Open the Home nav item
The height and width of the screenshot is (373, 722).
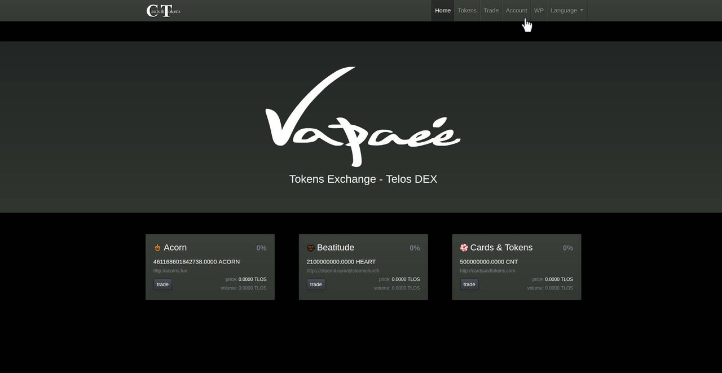pyautogui.click(x=443, y=10)
